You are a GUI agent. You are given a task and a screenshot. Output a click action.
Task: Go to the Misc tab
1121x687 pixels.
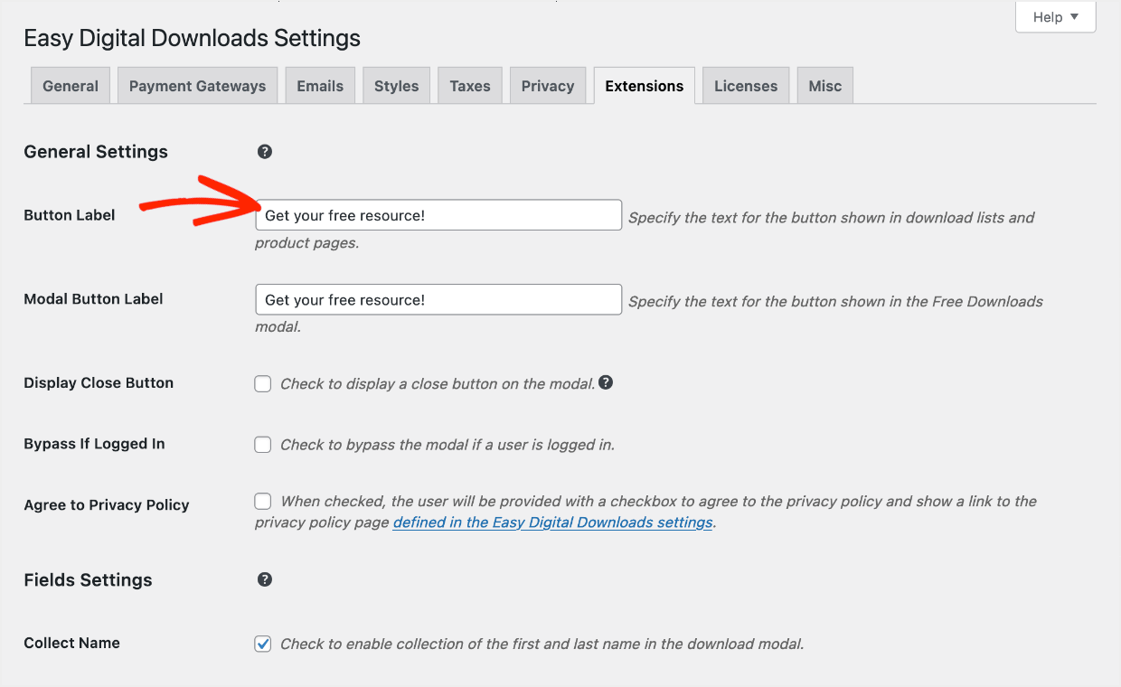(825, 86)
